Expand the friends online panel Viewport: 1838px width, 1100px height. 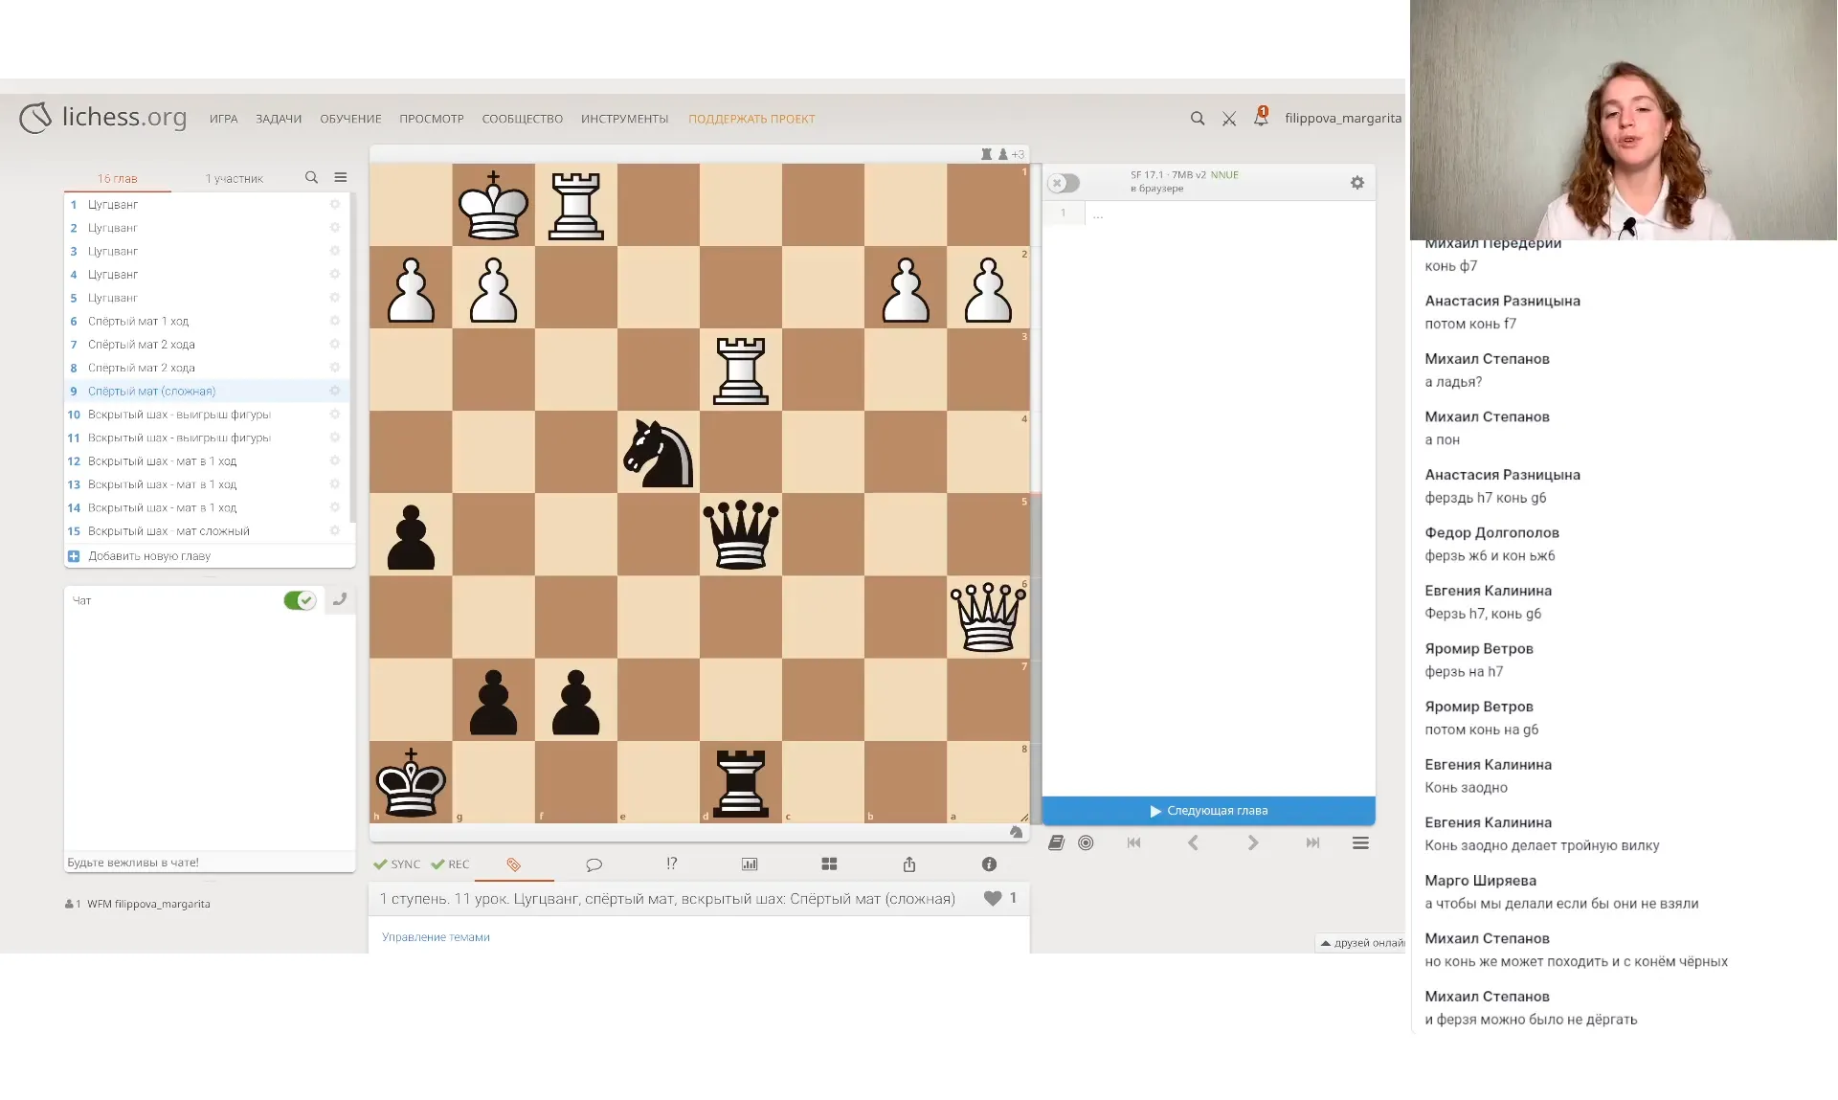click(x=1361, y=943)
